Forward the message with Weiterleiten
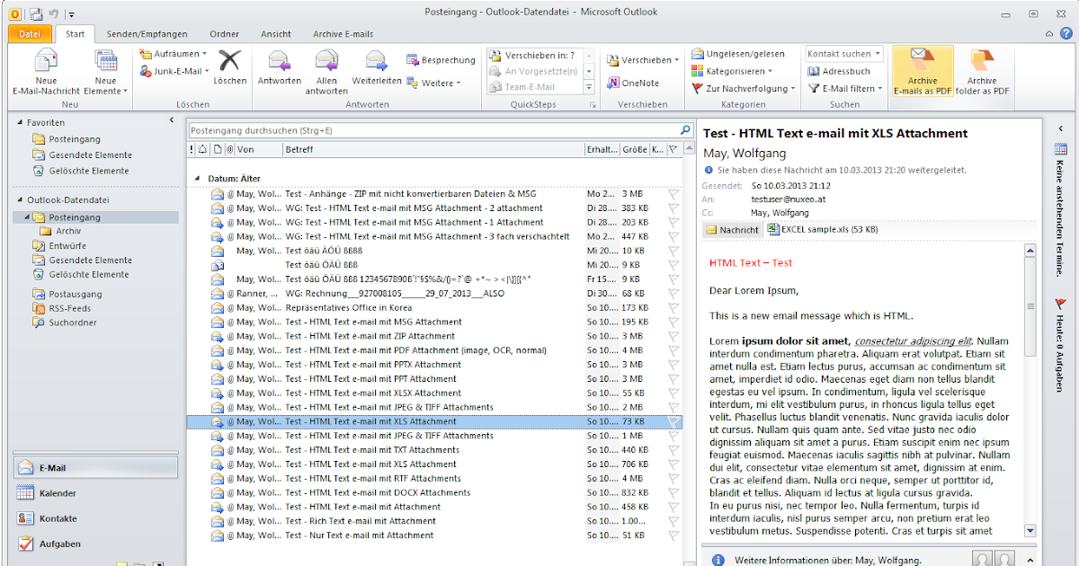1079x566 pixels. coord(377,67)
